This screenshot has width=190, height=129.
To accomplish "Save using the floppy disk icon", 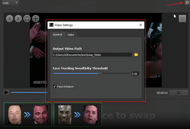I will click(x=27, y=19).
